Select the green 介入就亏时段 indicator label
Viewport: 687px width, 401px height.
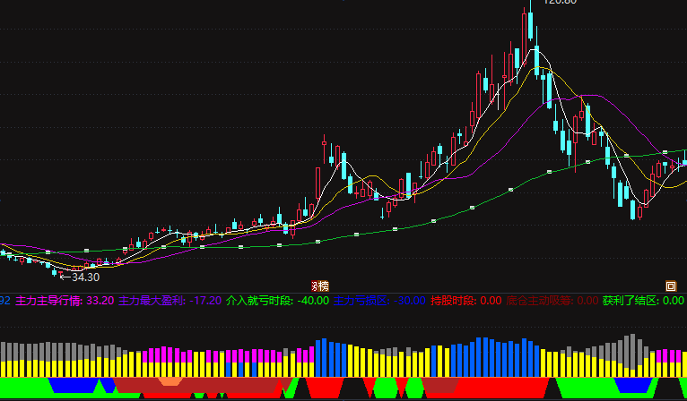click(259, 301)
